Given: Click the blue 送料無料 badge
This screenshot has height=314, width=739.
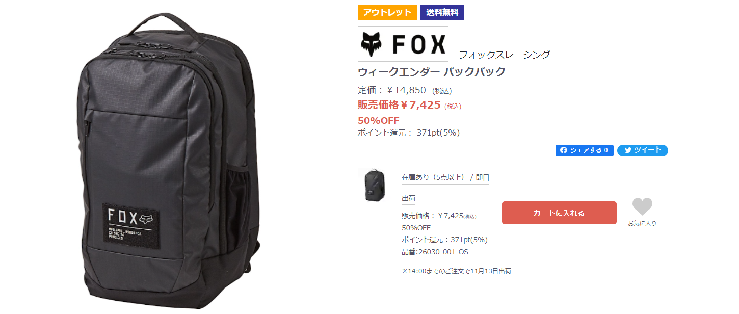Looking at the screenshot, I should tap(442, 12).
